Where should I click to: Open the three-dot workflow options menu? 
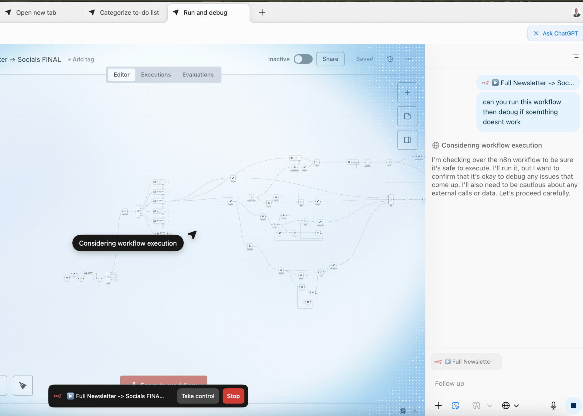(x=408, y=59)
